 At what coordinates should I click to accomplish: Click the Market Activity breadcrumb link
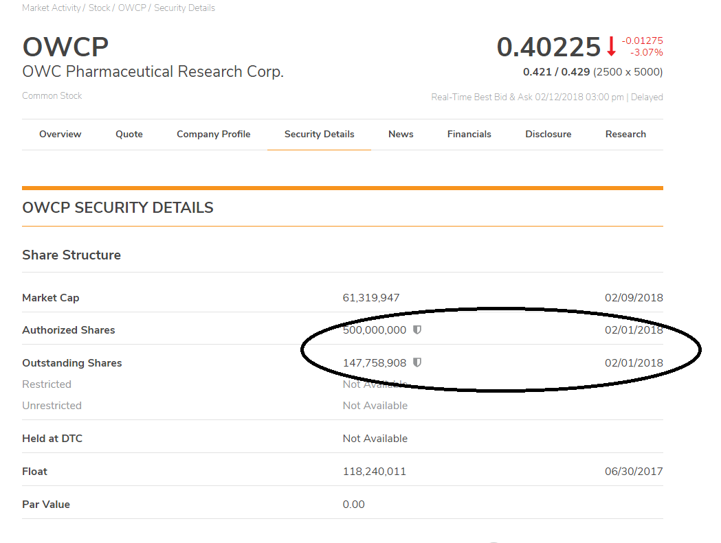(51, 8)
